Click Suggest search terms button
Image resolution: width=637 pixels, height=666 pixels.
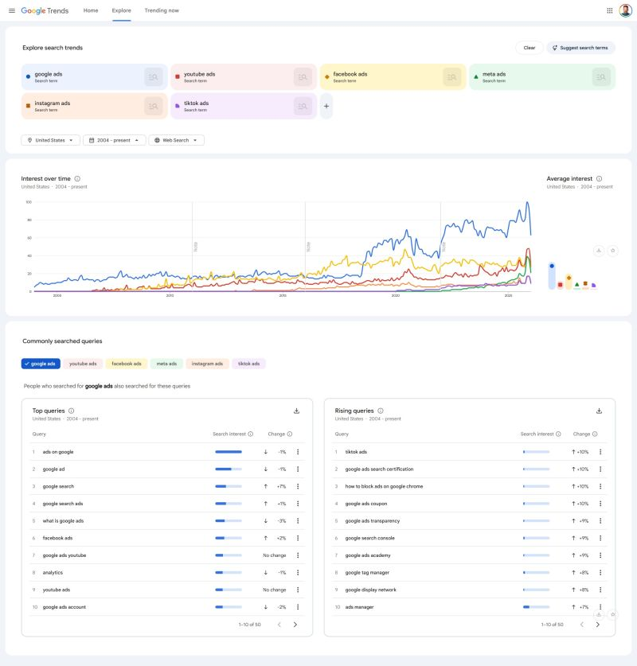580,48
